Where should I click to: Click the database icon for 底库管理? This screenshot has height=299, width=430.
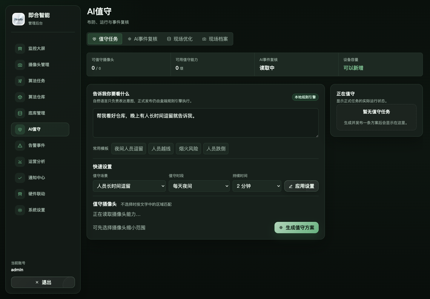[20, 113]
